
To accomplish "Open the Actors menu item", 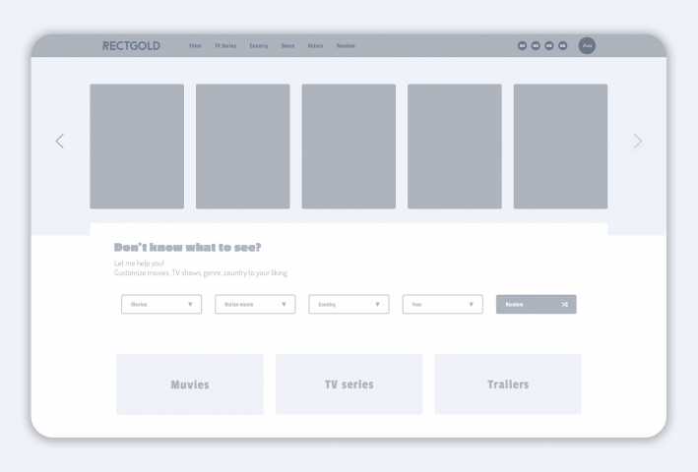I will 315,46.
